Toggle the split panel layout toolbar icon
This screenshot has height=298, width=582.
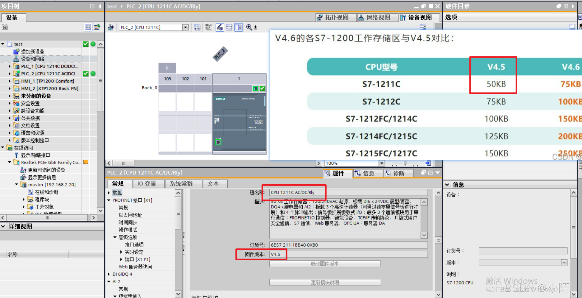click(239, 27)
